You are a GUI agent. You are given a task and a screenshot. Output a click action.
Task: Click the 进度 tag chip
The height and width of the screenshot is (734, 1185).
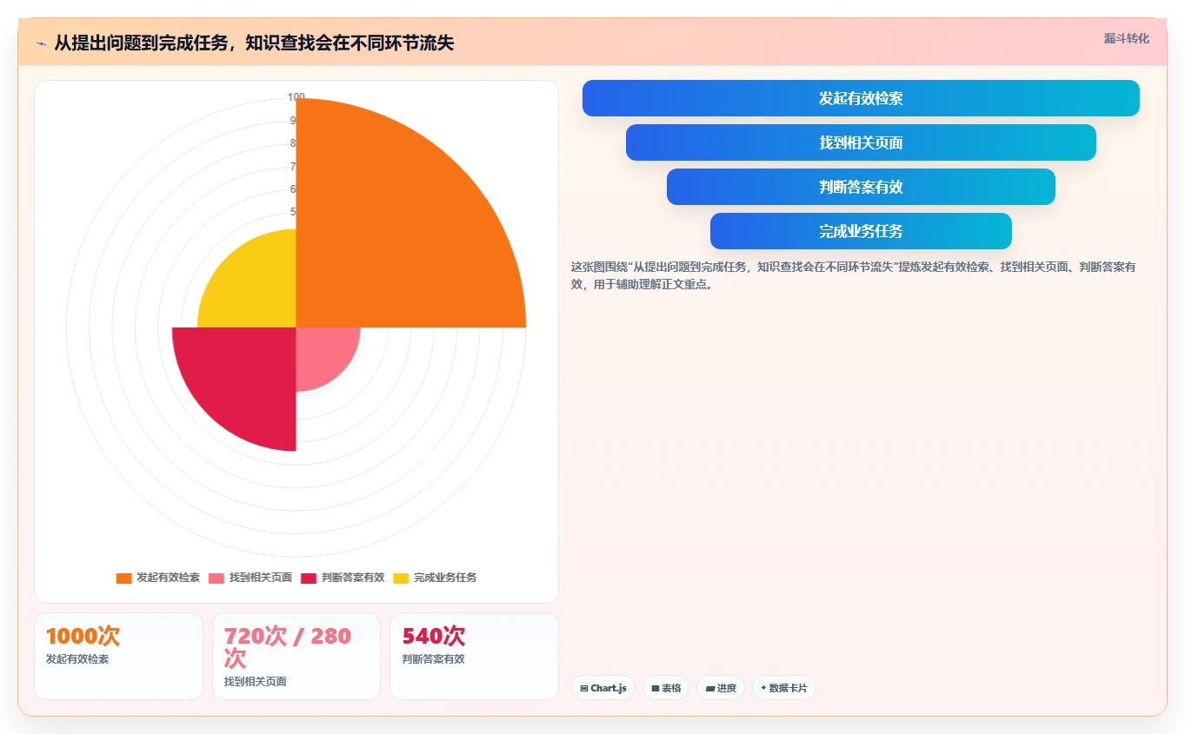click(721, 688)
